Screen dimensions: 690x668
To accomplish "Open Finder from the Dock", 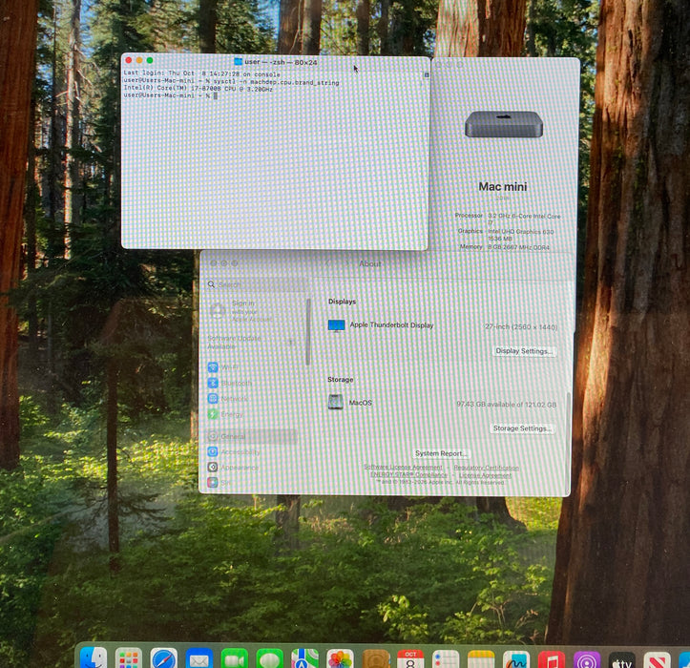I will 94,658.
